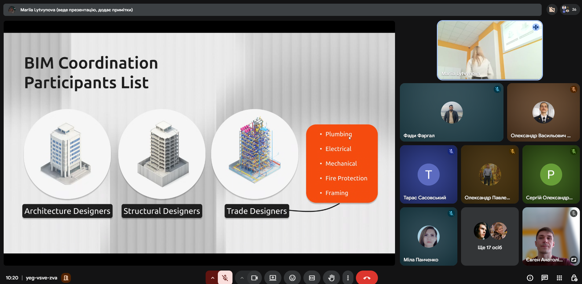Click the Mariia Lytvynova presentation banner text
Image resolution: width=582 pixels, height=284 pixels.
point(77,10)
